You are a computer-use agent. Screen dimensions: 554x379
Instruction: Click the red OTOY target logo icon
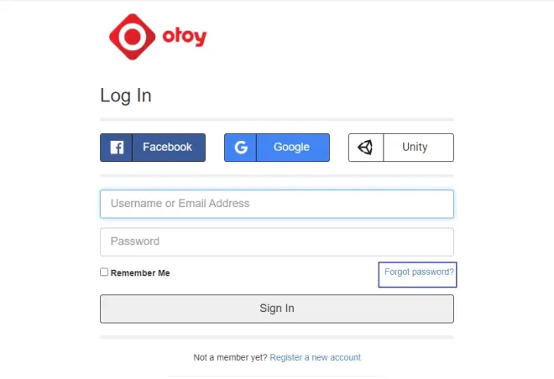pyautogui.click(x=132, y=37)
